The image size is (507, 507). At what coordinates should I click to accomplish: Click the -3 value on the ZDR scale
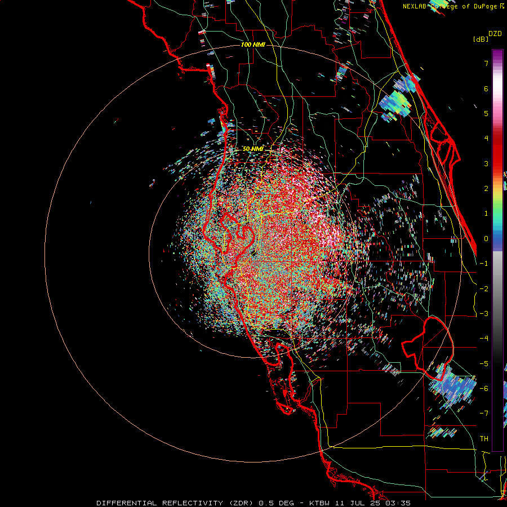[484, 313]
